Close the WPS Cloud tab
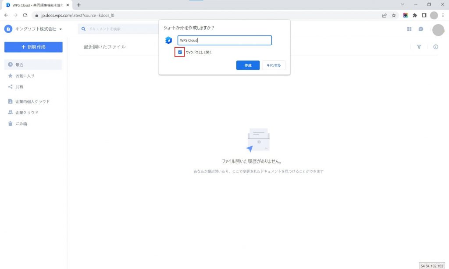Image resolution: width=449 pixels, height=269 pixels. (68, 5)
